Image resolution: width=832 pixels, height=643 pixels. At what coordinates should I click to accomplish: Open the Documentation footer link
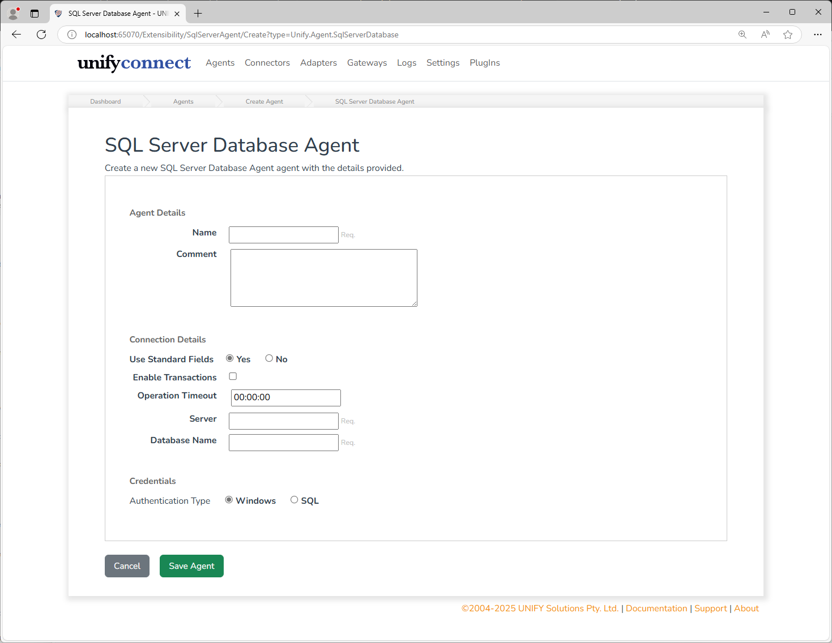click(x=656, y=608)
